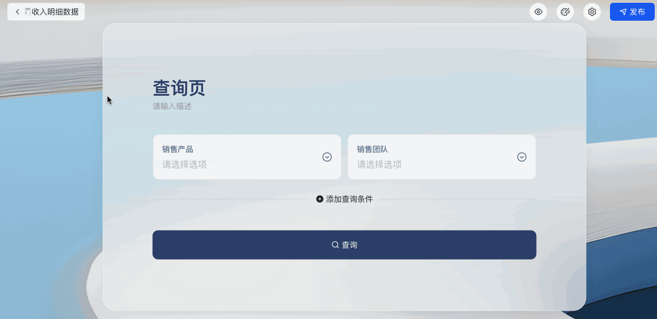Viewport: 657px width, 319px height.
Task: Click 添加查询条件 to add a condition
Action: [x=344, y=199]
